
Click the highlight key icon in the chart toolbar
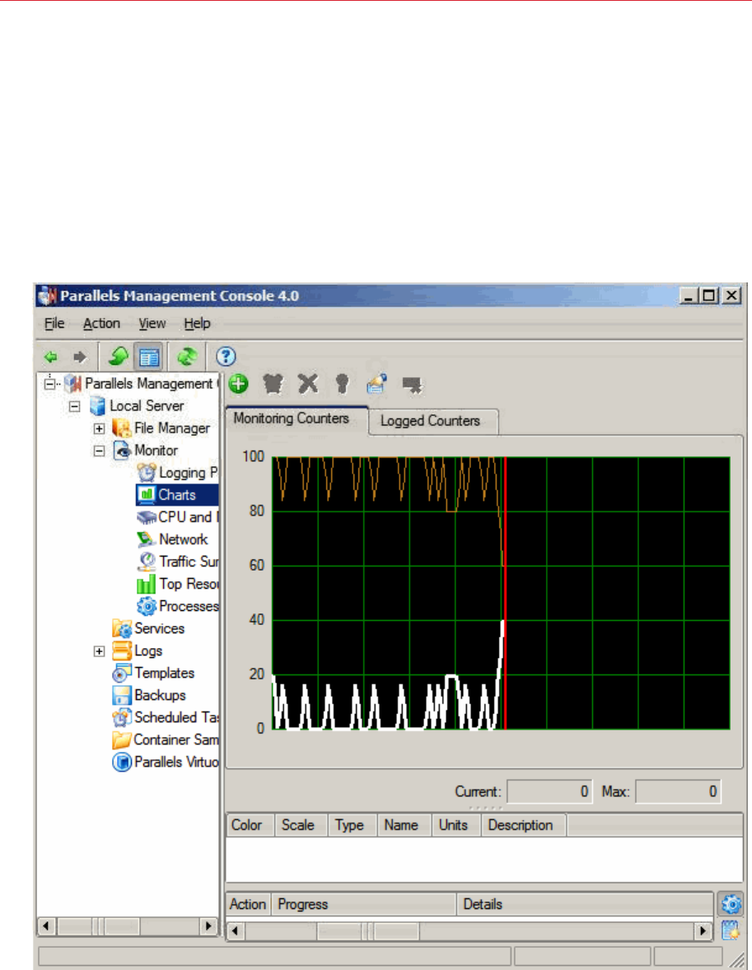click(x=343, y=384)
